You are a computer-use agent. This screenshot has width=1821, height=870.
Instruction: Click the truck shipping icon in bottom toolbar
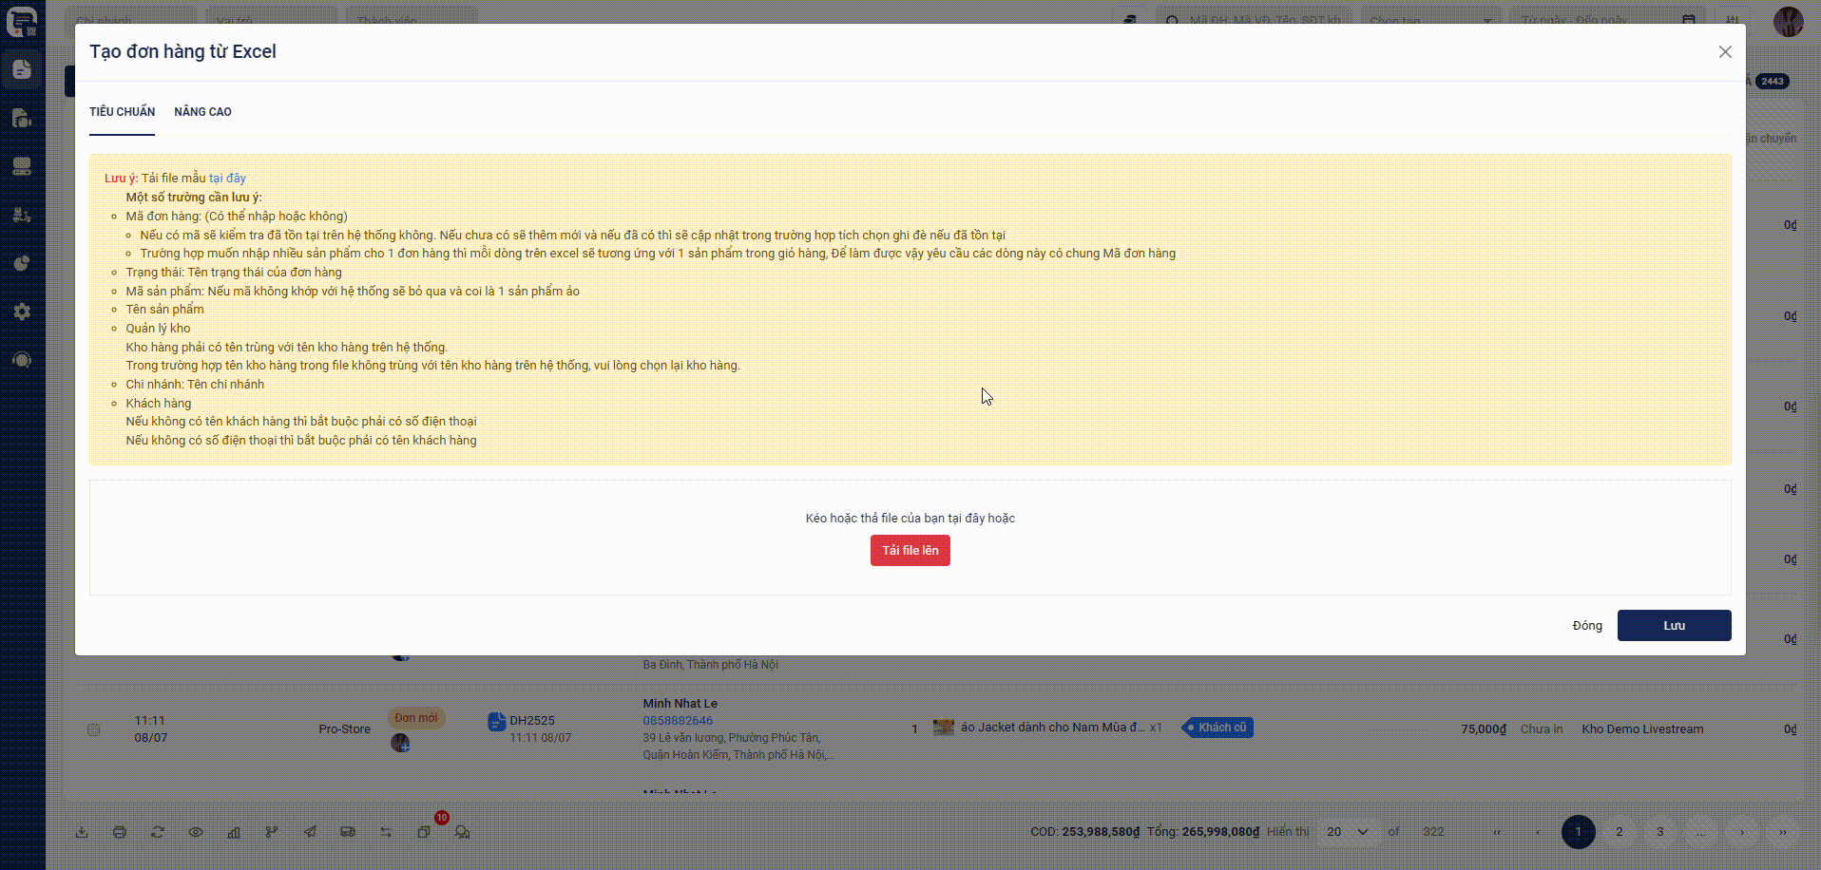(348, 832)
